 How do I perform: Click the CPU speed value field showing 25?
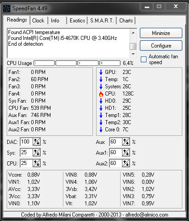tap(26, 163)
